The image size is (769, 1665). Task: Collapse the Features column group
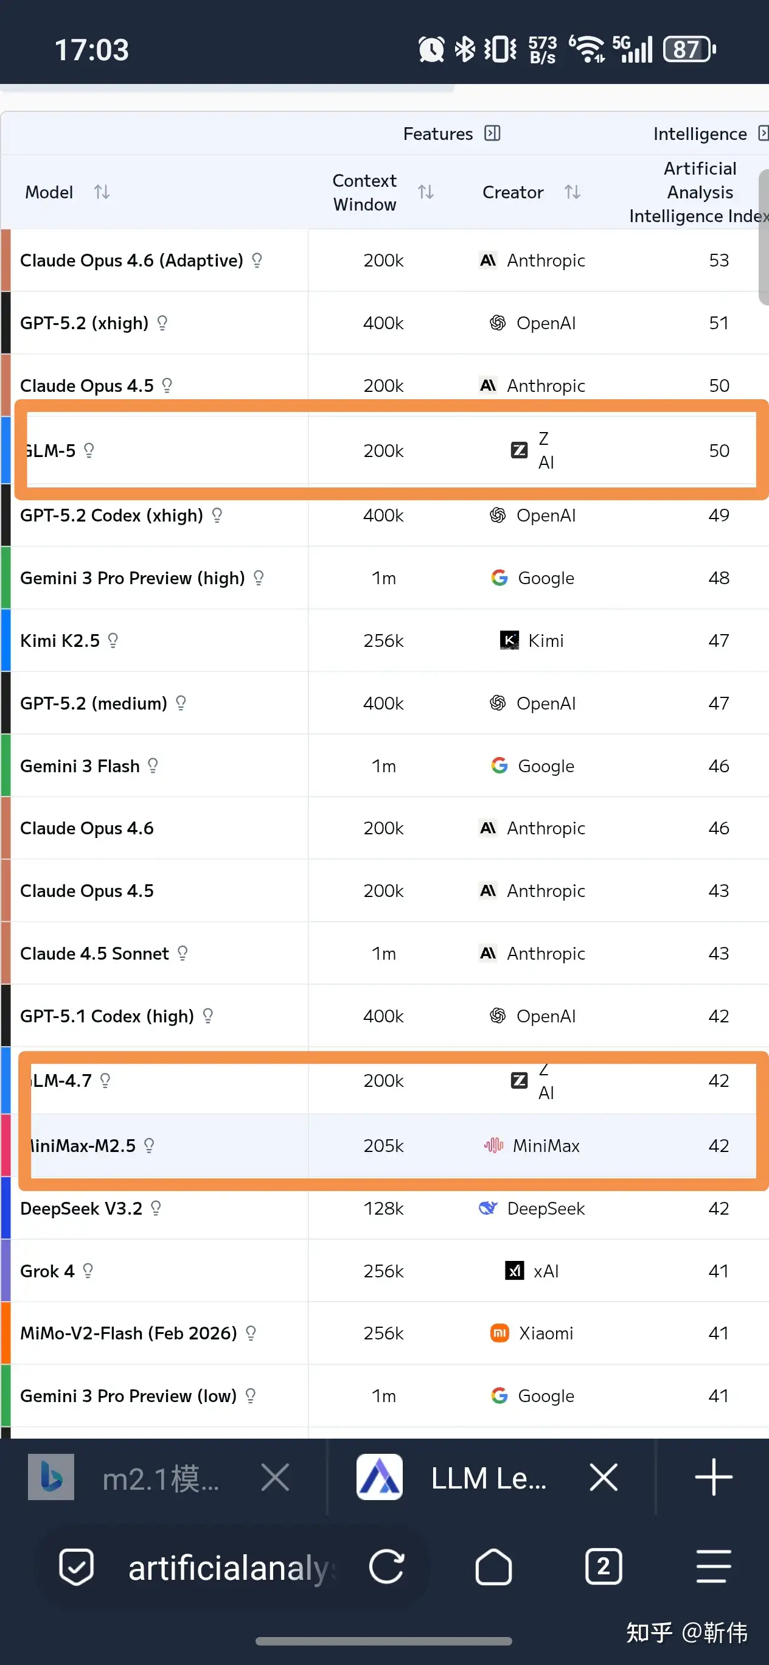[x=492, y=133]
